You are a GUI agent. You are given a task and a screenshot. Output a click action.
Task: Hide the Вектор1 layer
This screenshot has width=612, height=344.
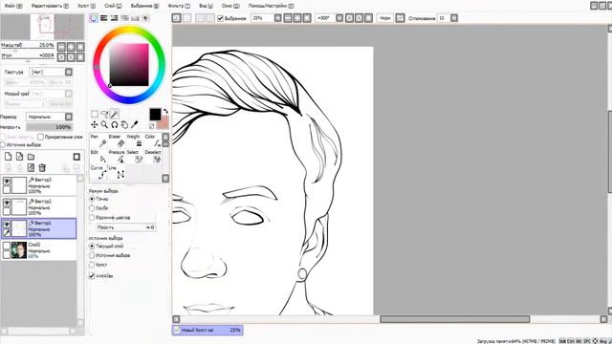click(7, 225)
